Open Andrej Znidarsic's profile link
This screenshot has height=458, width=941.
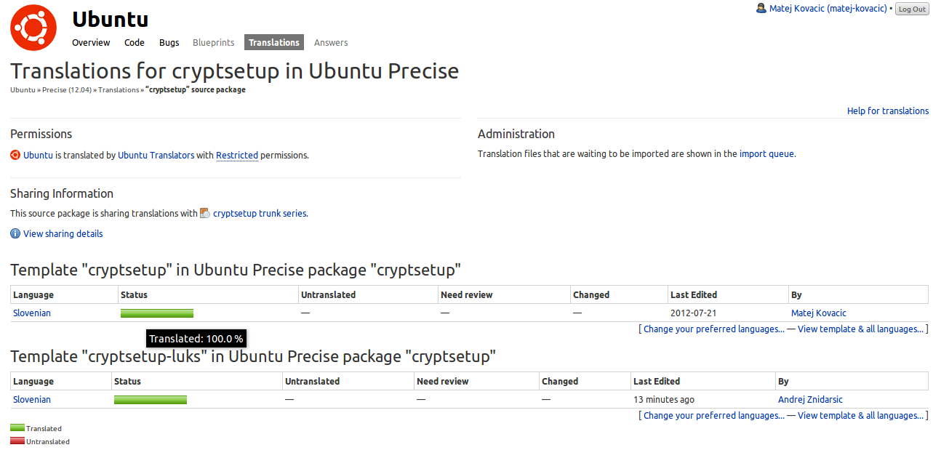point(810,399)
